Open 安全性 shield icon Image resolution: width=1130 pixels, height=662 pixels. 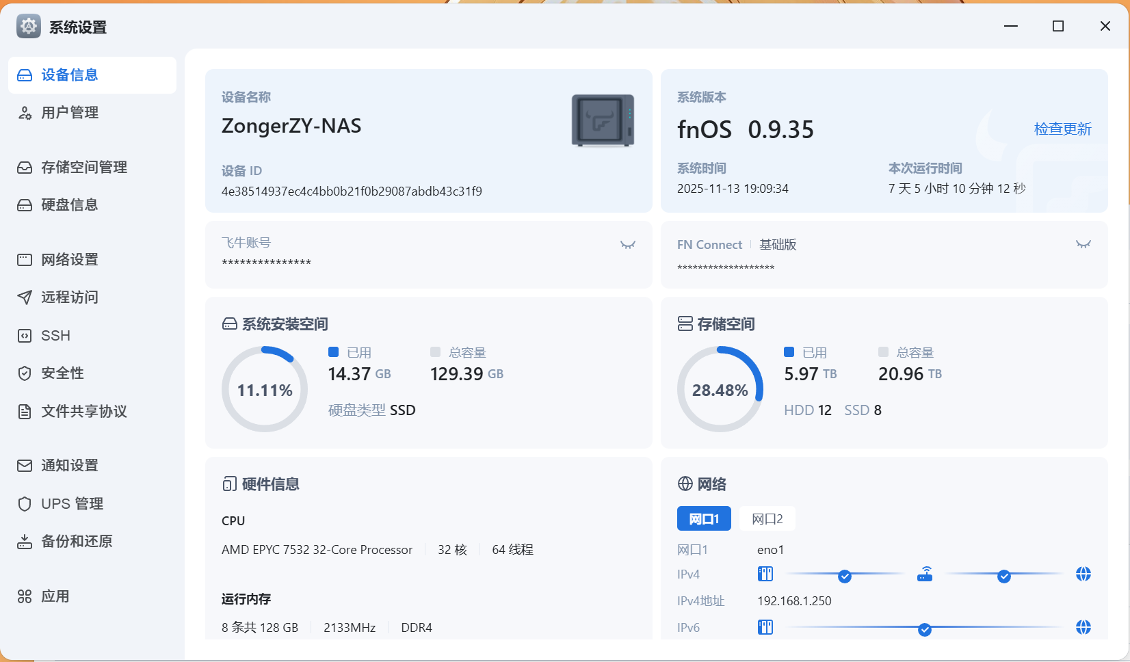click(x=25, y=373)
